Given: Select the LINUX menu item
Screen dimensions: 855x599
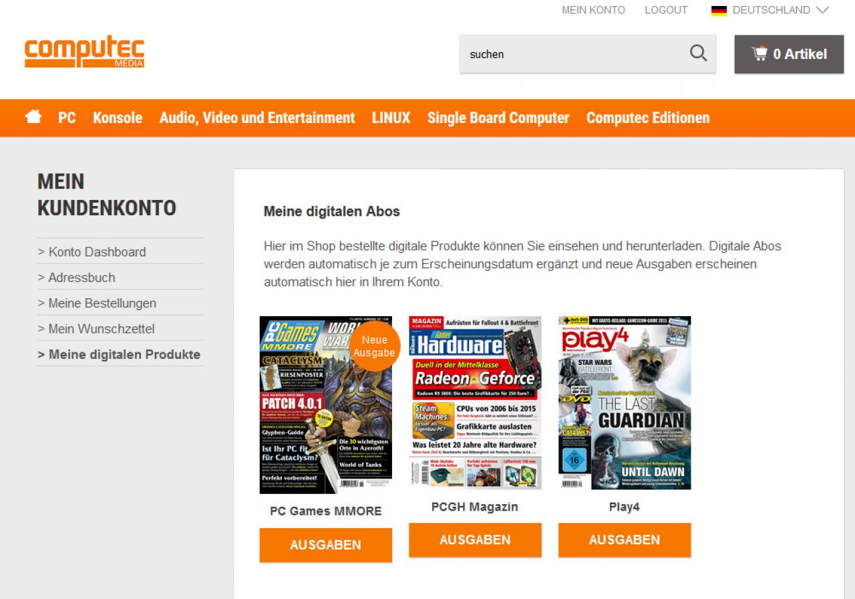Looking at the screenshot, I should coord(391,118).
